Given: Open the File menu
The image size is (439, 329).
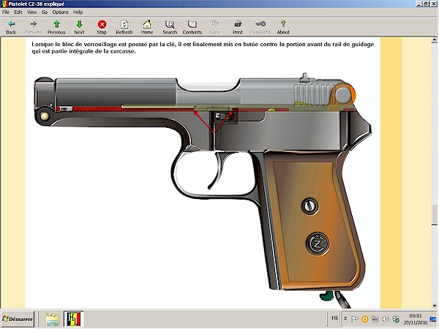Looking at the screenshot, I should 6,12.
